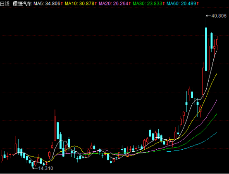Click the 日线 daily chart label

[5, 3]
